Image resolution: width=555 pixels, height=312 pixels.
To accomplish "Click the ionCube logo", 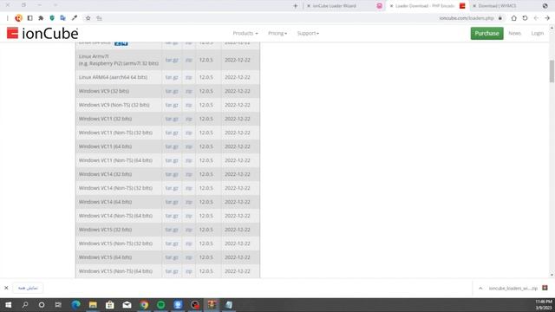I will [42, 33].
